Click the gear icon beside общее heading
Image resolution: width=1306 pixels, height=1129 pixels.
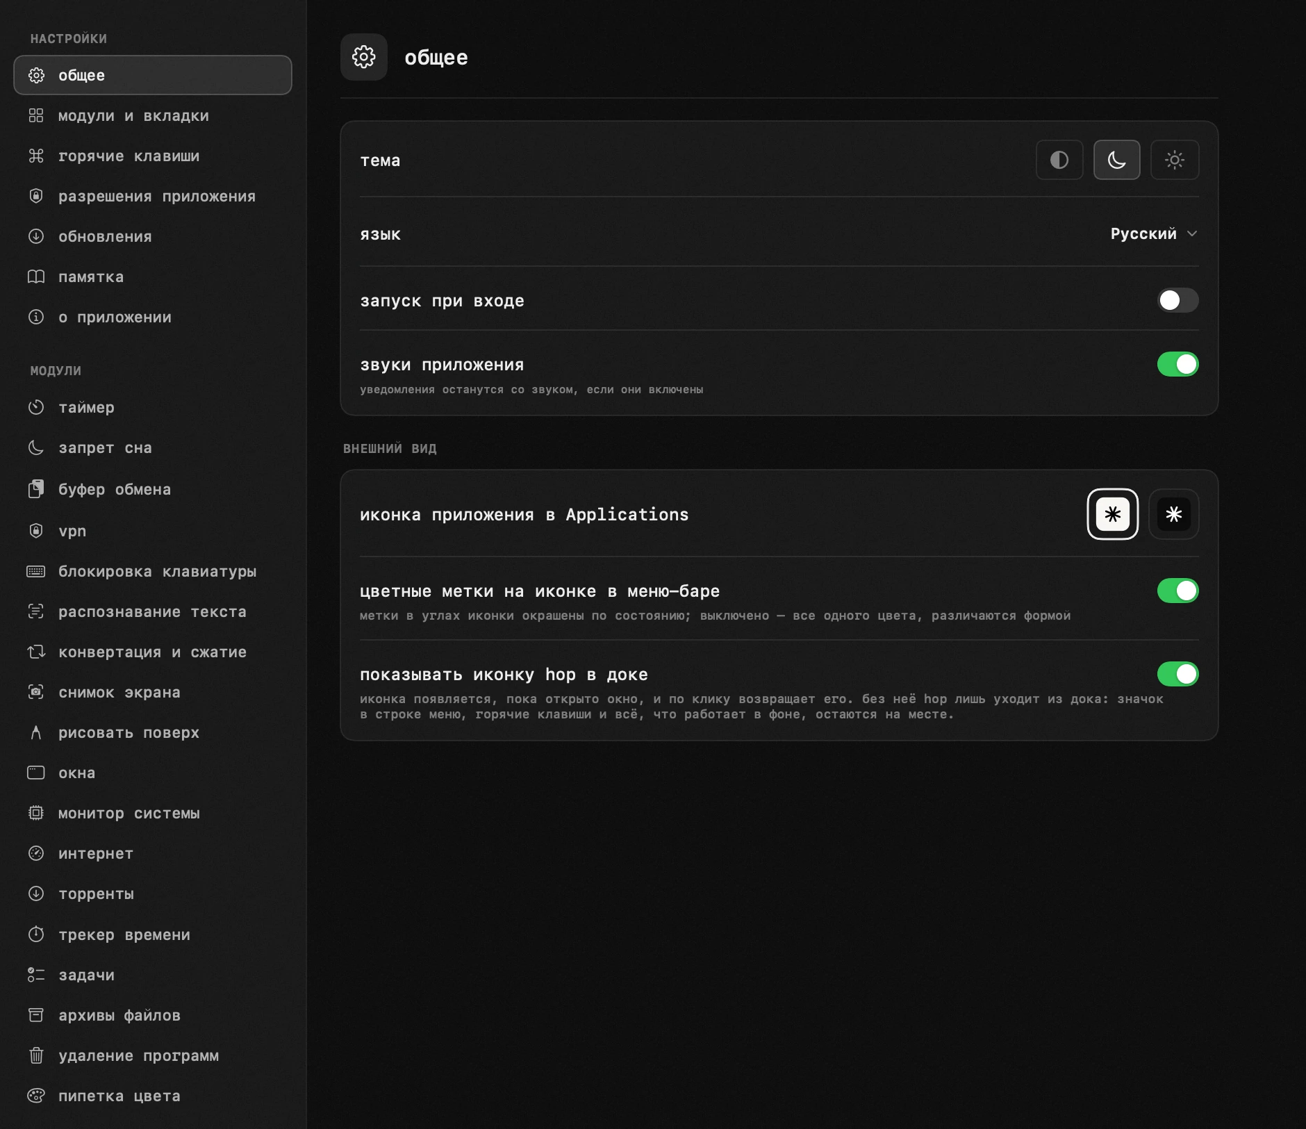pyautogui.click(x=364, y=57)
